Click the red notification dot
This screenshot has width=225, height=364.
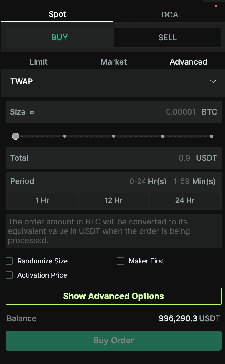pyautogui.click(x=216, y=6)
